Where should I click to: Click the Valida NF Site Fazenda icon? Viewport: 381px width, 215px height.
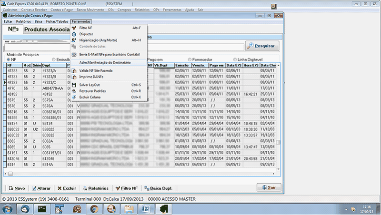[x=74, y=70]
